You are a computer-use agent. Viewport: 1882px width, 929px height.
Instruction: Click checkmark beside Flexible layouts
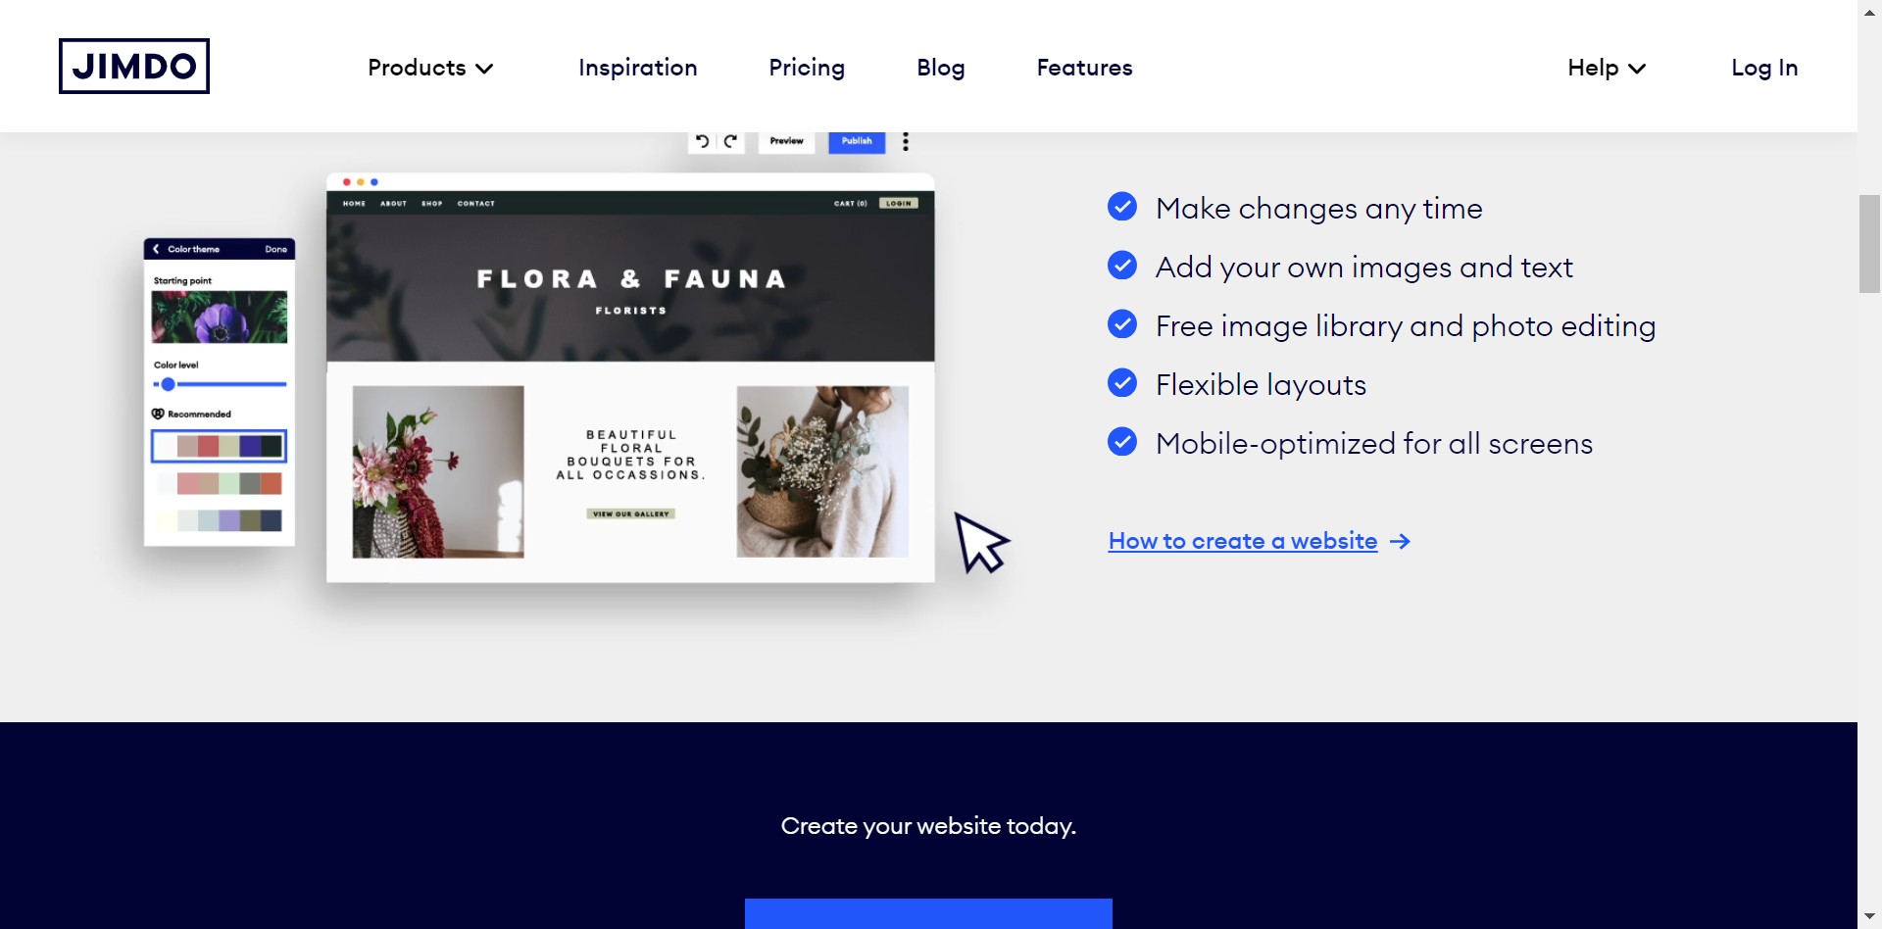[x=1122, y=383]
